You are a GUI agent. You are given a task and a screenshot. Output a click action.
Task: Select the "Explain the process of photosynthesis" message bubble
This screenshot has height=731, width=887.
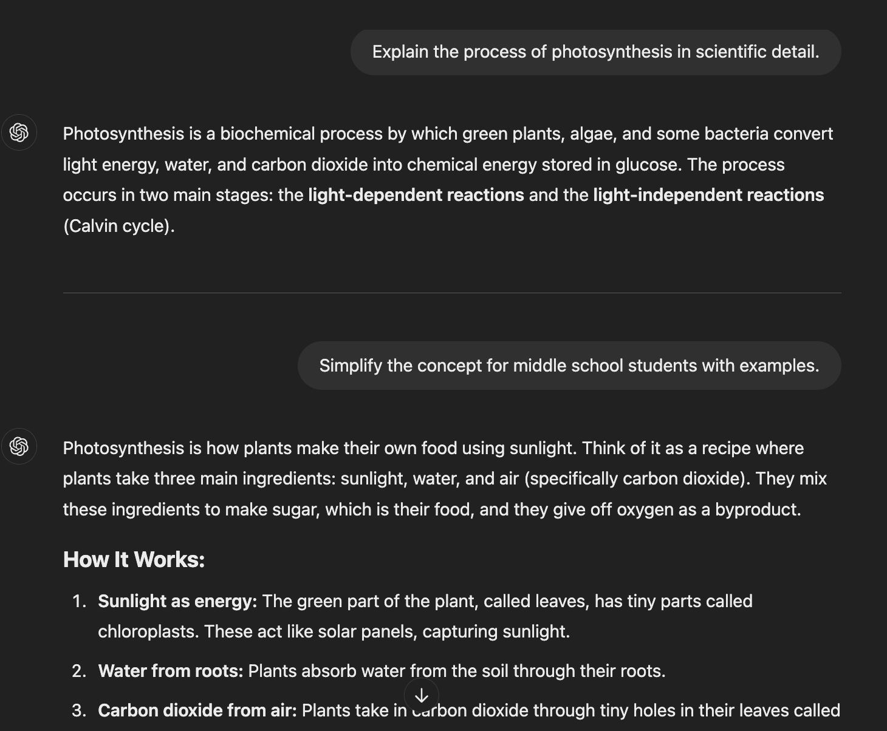595,52
